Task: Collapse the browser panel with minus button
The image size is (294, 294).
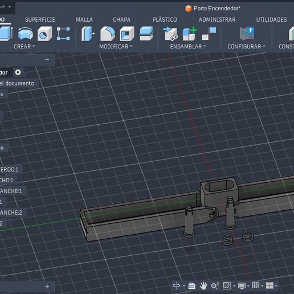Action: click(47, 60)
